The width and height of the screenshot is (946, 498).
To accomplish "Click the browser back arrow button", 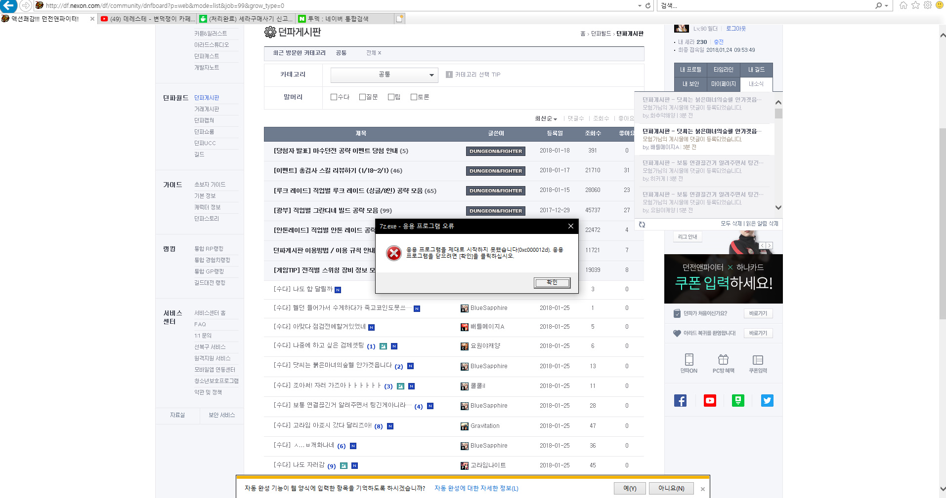I will point(9,6).
